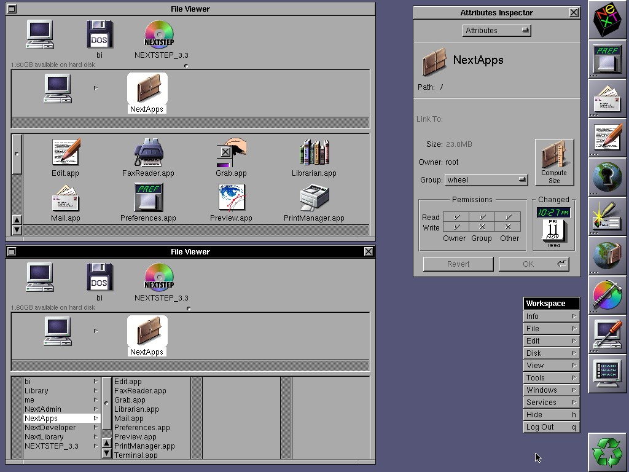Open the File submenu in Workspace menu
The image size is (629, 472).
(x=551, y=329)
